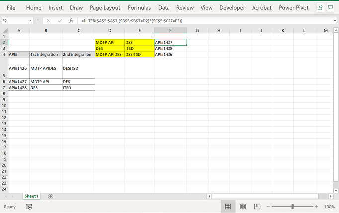This screenshot has height=213, width=339.
Task: Open the Data ribbon tab
Action: 164,8
